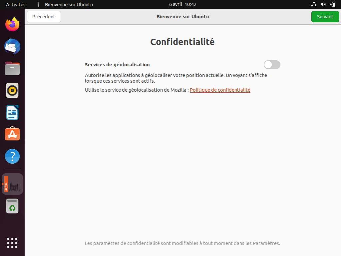Open Politique de confidentialité link
The width and height of the screenshot is (341, 256).
pyautogui.click(x=220, y=90)
